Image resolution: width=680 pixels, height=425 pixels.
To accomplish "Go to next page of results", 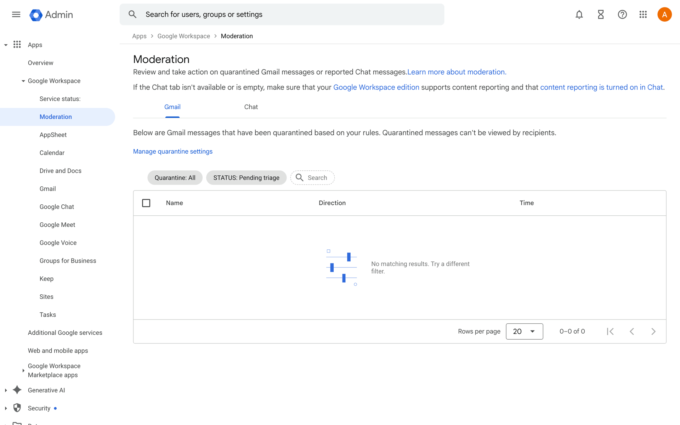I will tap(653, 331).
